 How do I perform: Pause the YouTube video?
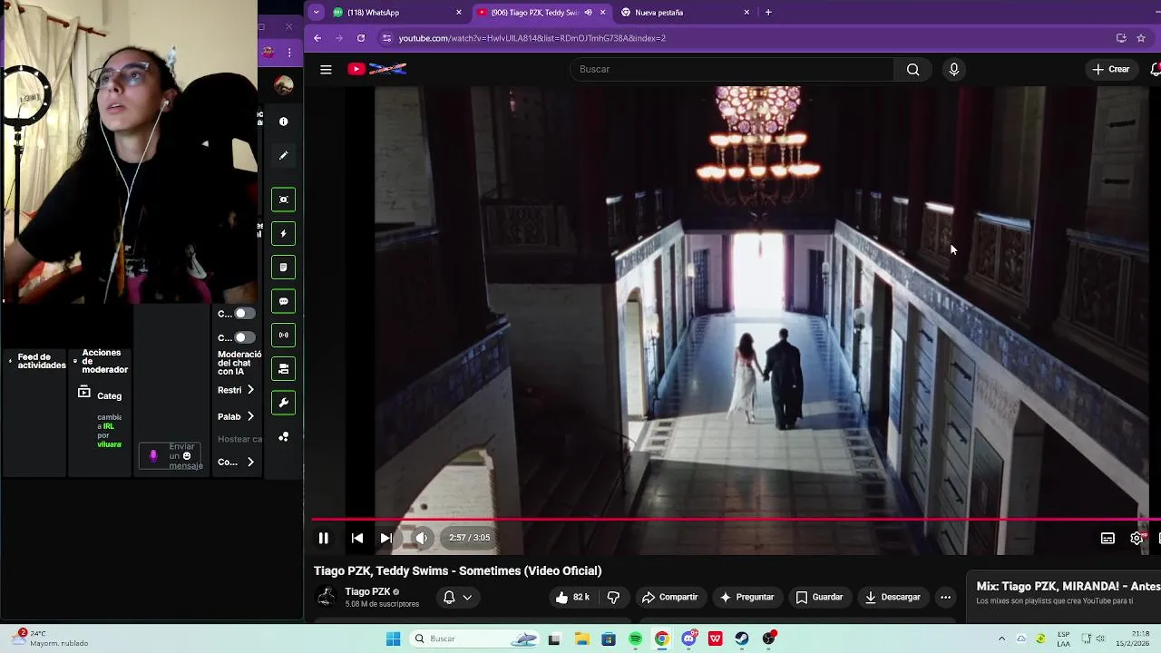323,538
